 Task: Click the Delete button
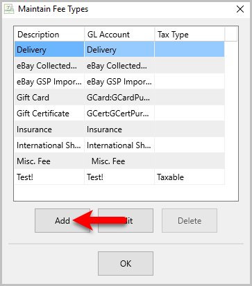[x=190, y=220]
